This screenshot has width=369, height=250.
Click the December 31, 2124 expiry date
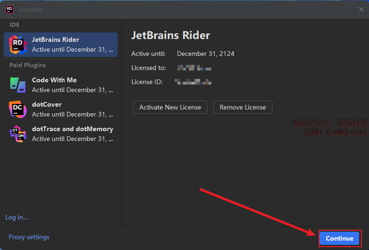[x=206, y=54]
